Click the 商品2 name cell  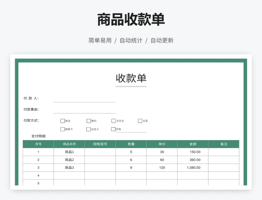[x=69, y=160]
